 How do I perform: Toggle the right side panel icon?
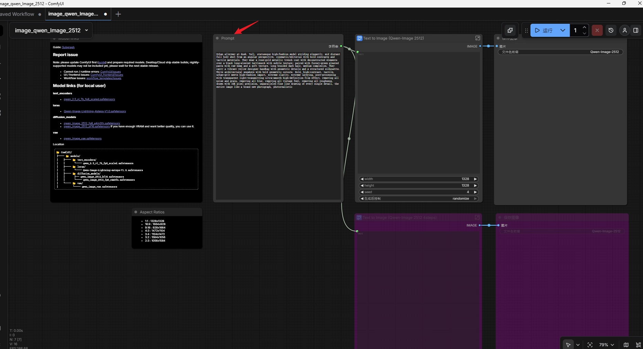point(636,30)
